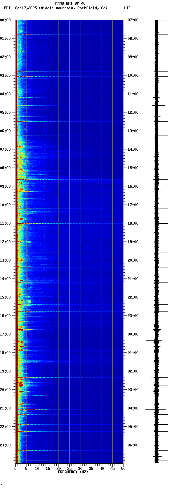Click the UTC axis label '13:00'
Viewport: 170px width, 488px height.
click(133, 131)
